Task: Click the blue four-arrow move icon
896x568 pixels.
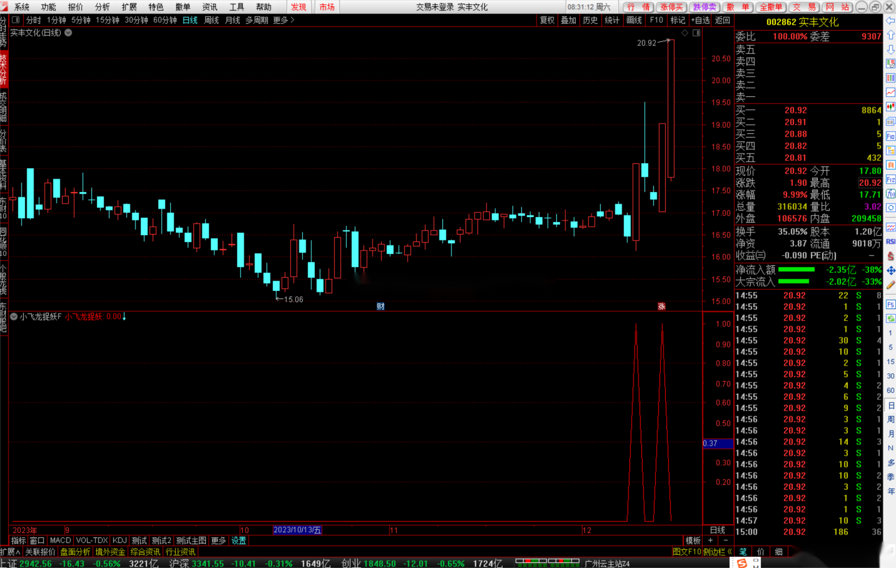Action: (x=890, y=271)
